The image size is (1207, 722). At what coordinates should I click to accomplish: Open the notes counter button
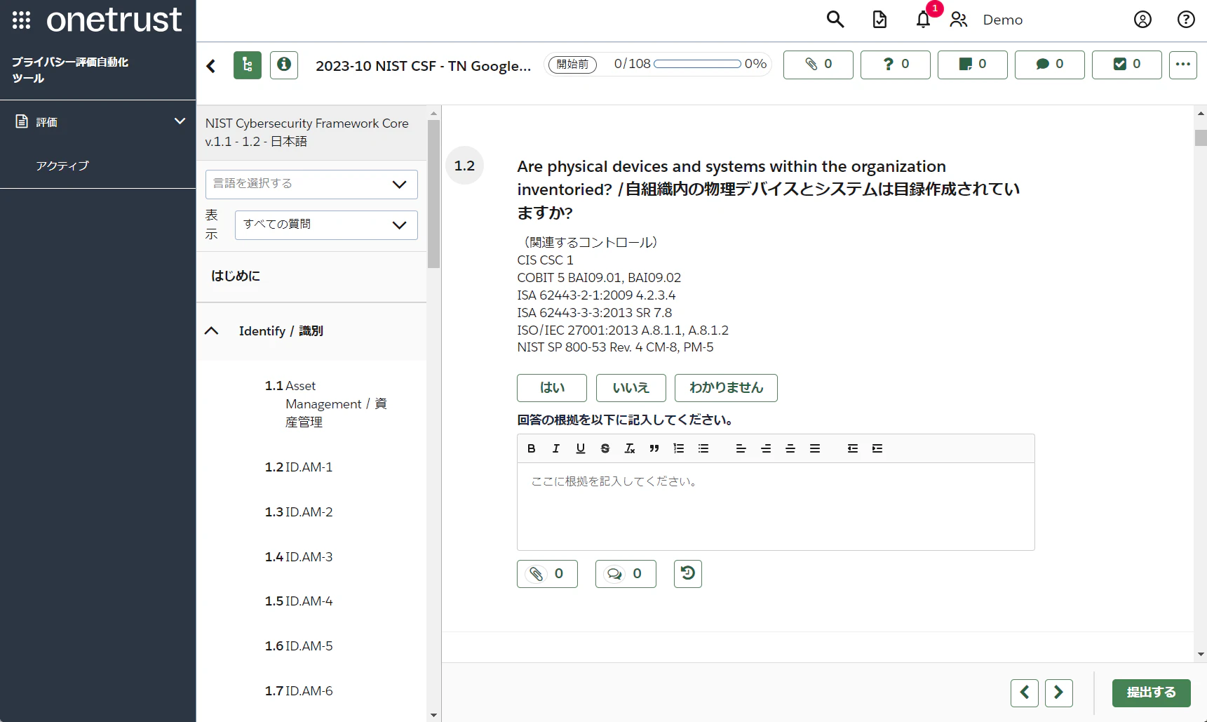click(x=973, y=65)
